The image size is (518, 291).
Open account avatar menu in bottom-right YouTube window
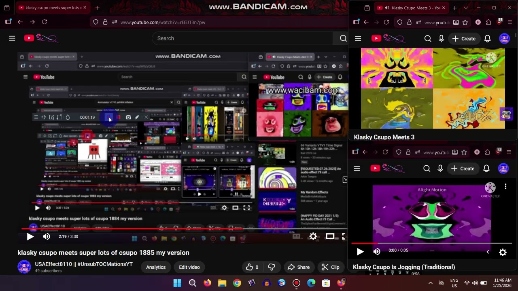[503, 169]
